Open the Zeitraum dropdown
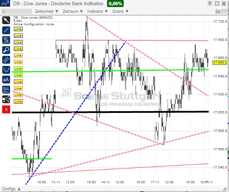Image resolution: width=229 pixels, height=192 pixels. click(73, 11)
